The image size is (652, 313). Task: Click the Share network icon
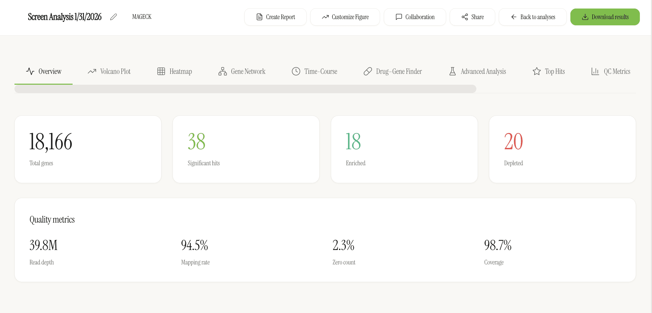click(x=465, y=17)
